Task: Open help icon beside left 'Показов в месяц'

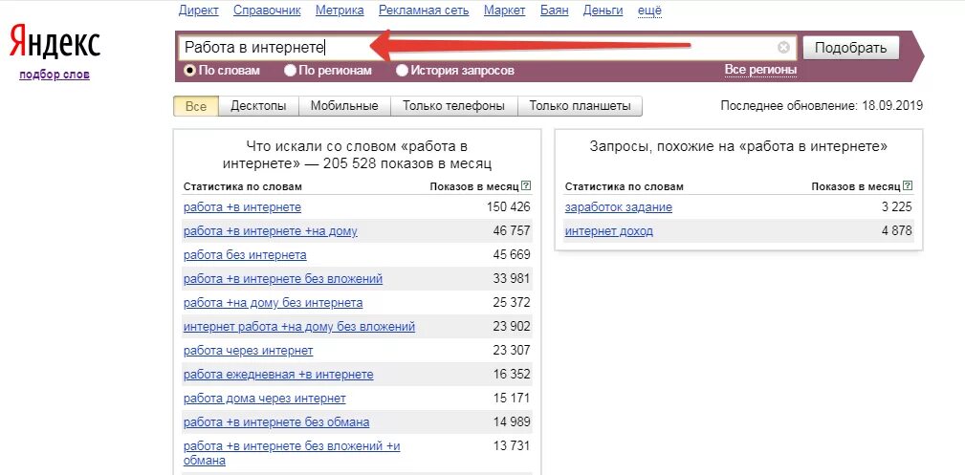Action: (x=526, y=185)
